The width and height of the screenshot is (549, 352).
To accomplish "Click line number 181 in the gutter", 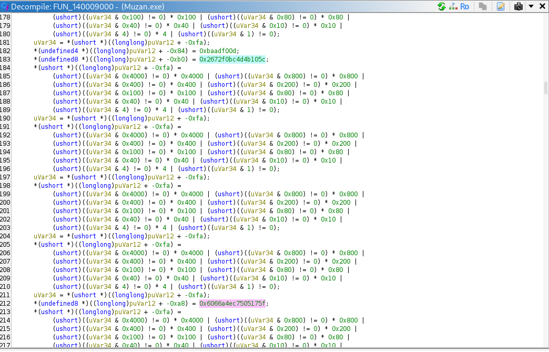I will (x=6, y=43).
